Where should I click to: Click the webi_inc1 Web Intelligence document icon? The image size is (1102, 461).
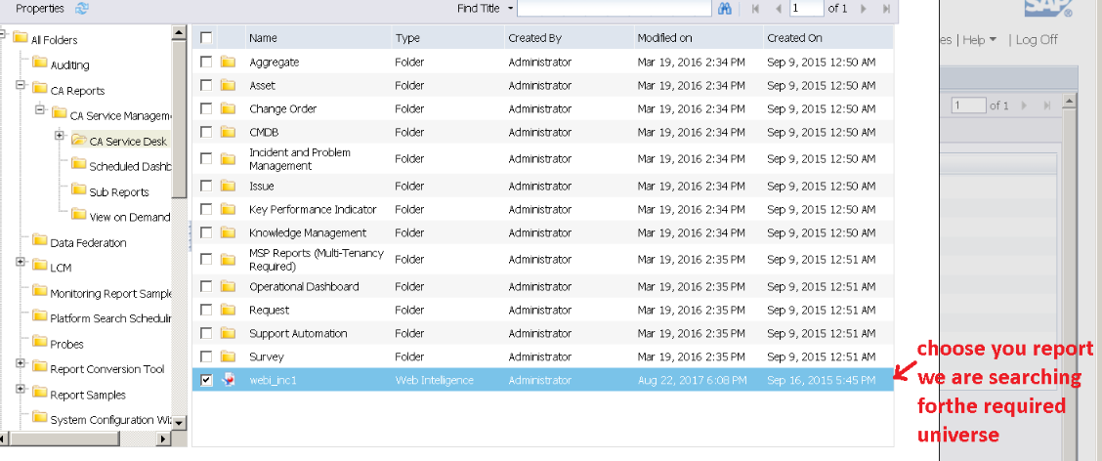click(x=227, y=380)
